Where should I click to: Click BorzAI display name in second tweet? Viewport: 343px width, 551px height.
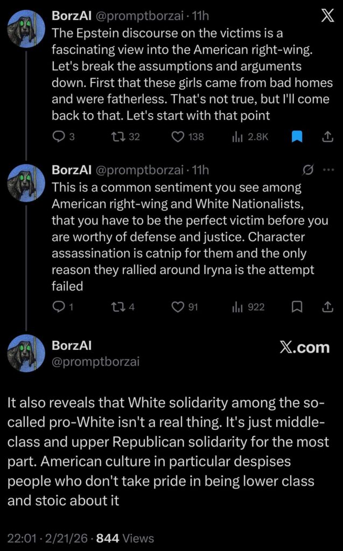tap(72, 170)
